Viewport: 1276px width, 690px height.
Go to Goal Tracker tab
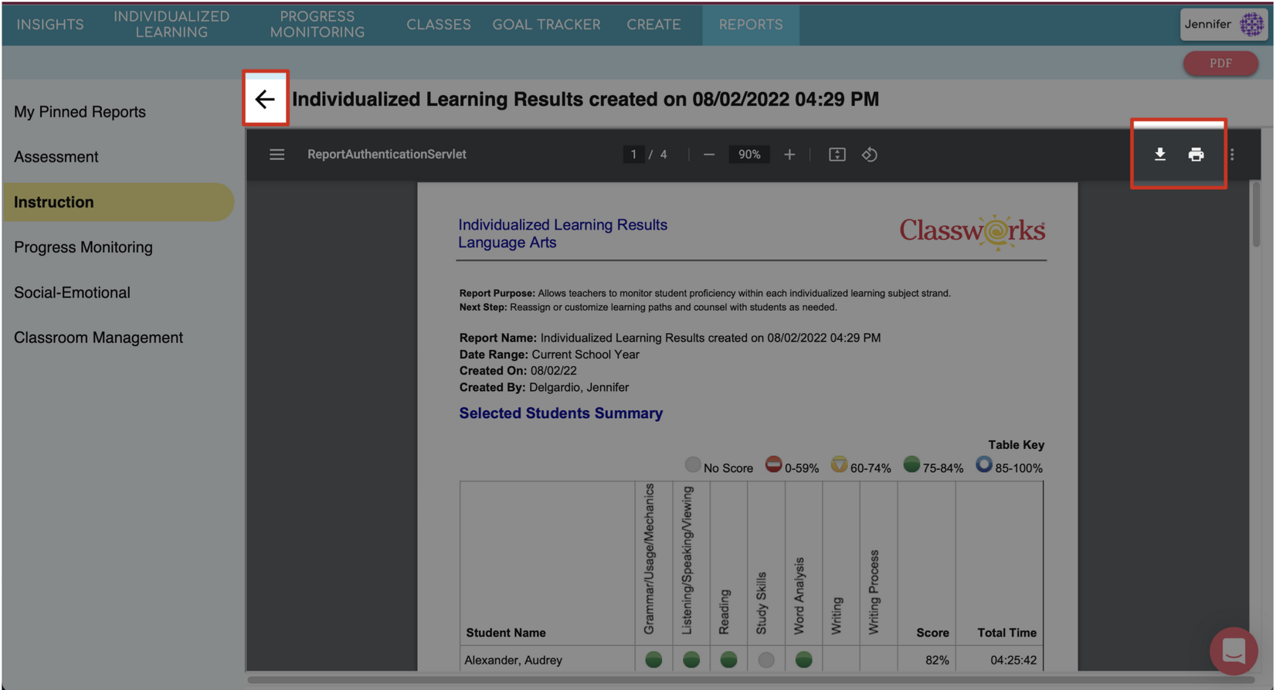point(546,25)
